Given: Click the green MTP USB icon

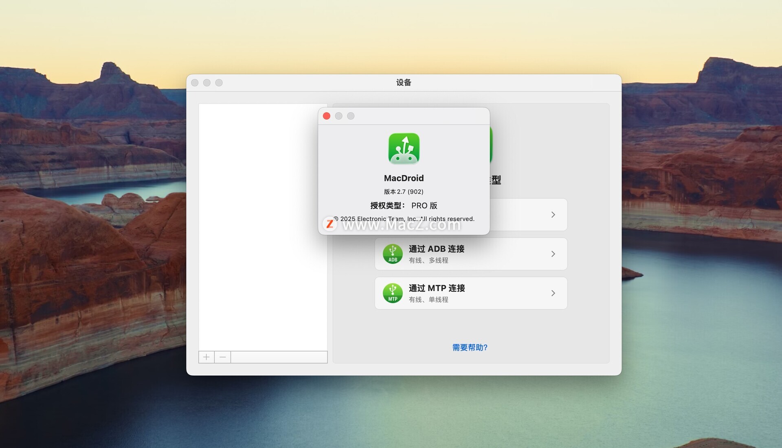Looking at the screenshot, I should tap(393, 293).
